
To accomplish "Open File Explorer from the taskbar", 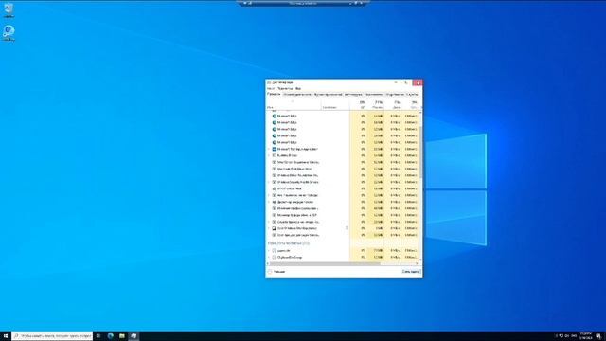I will [122, 336].
